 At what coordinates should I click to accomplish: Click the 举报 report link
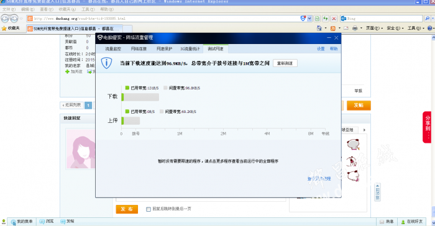pos(358,91)
